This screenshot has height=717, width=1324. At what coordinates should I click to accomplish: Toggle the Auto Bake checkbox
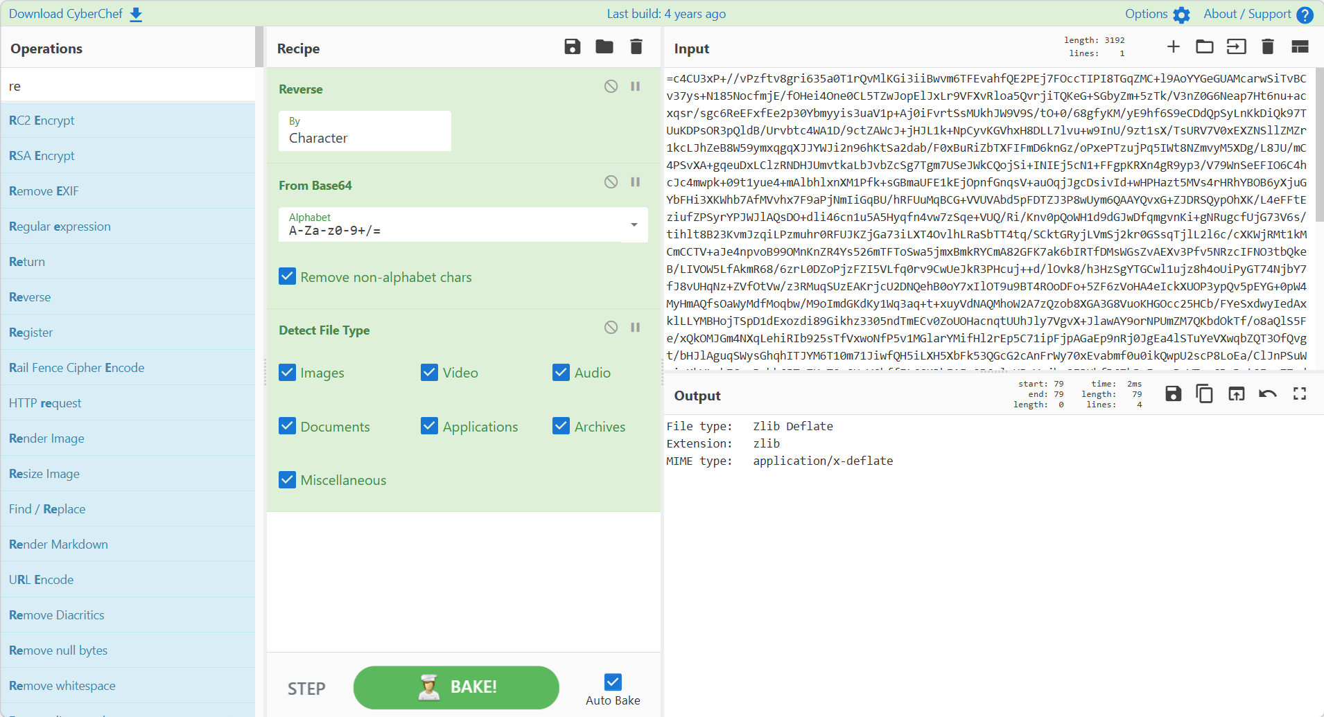[613, 682]
